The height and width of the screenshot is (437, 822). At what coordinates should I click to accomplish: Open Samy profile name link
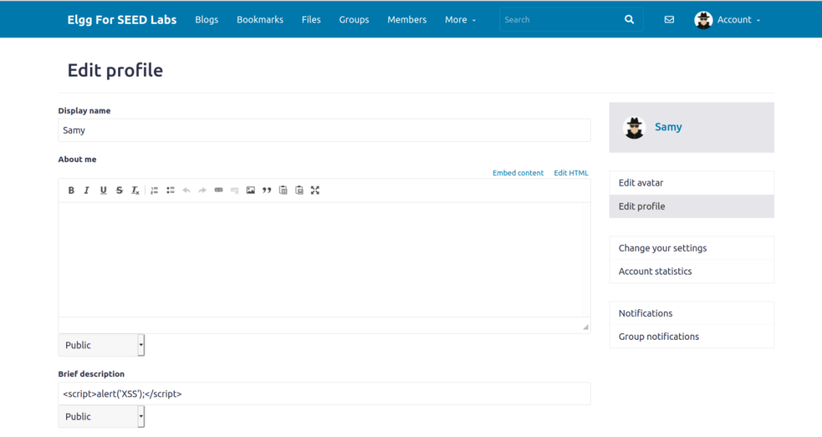point(668,127)
